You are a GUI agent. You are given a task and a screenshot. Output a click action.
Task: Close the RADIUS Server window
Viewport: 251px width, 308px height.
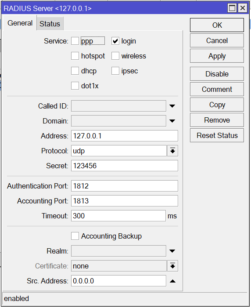click(x=243, y=8)
